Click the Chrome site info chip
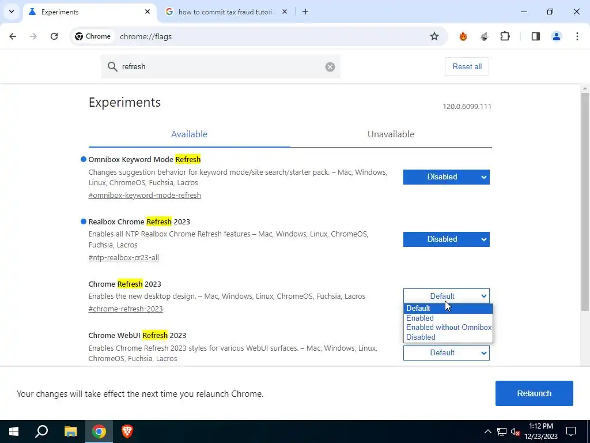Viewport: 590px width, 443px height. coord(93,36)
